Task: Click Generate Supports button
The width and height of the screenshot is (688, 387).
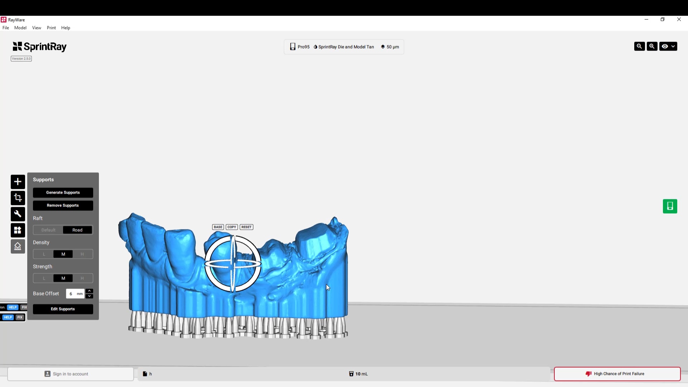Action: pyautogui.click(x=63, y=192)
